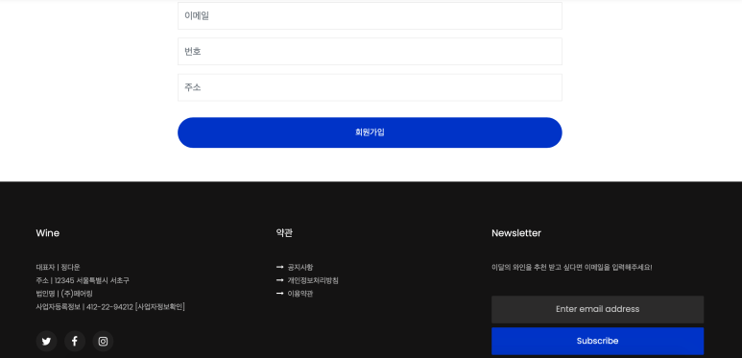This screenshot has height=358, width=742.
Task: Click the Wine footer heading
Action: pyautogui.click(x=48, y=233)
